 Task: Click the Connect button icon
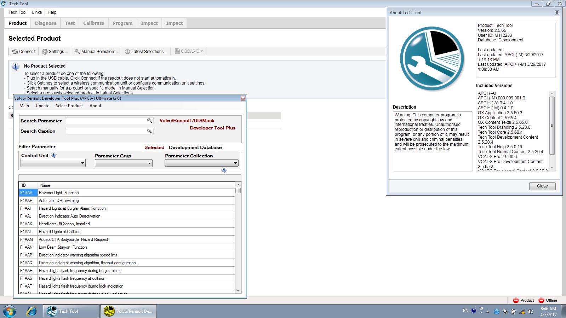(15, 52)
